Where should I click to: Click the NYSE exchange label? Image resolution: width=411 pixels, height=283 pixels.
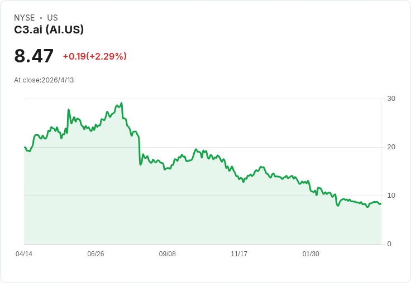pyautogui.click(x=24, y=18)
